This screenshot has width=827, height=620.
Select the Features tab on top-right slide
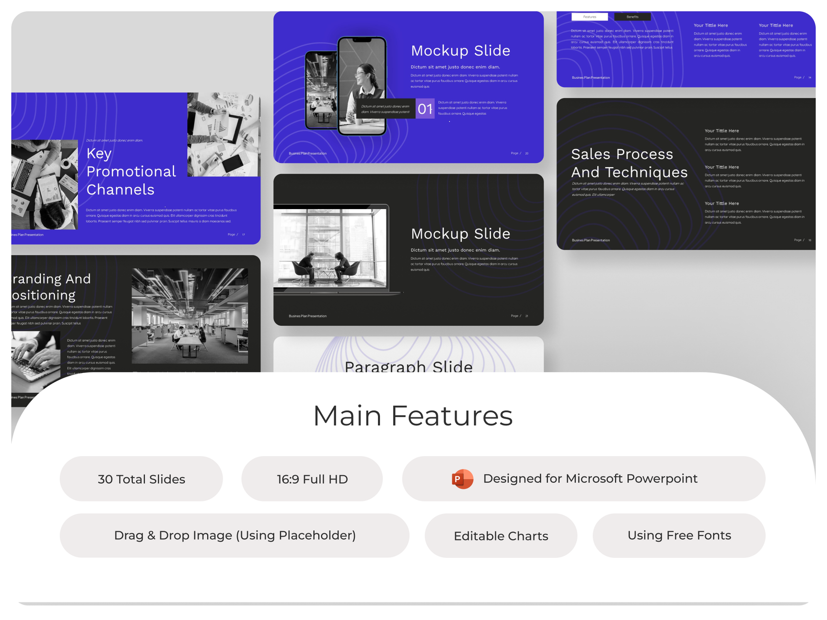590,17
